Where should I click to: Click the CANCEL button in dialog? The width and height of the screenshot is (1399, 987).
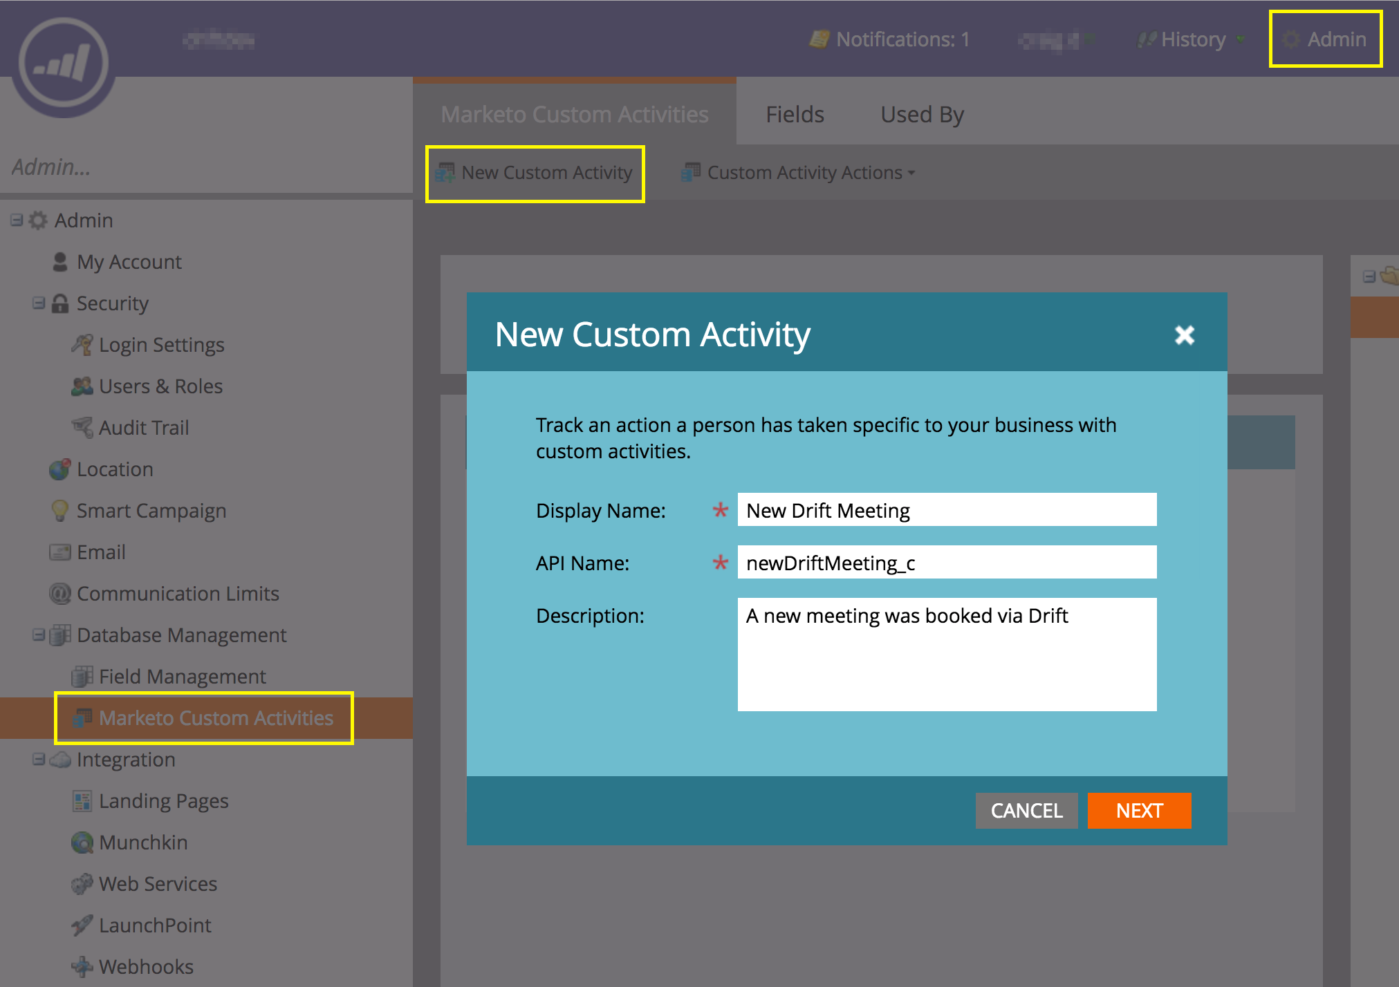click(1026, 811)
